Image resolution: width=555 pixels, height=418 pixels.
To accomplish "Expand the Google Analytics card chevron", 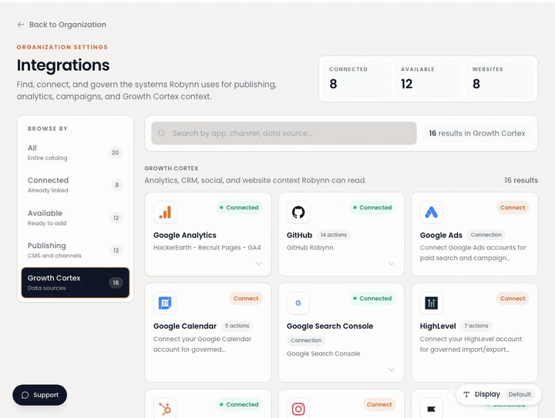I will coord(259,263).
